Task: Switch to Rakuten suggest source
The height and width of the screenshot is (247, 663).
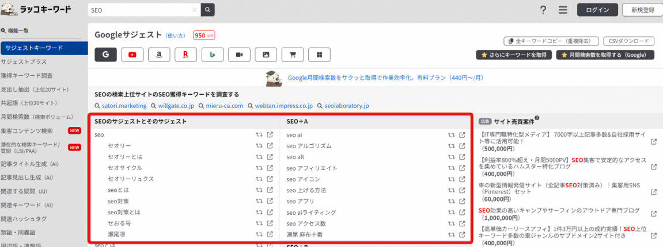Action: click(185, 55)
